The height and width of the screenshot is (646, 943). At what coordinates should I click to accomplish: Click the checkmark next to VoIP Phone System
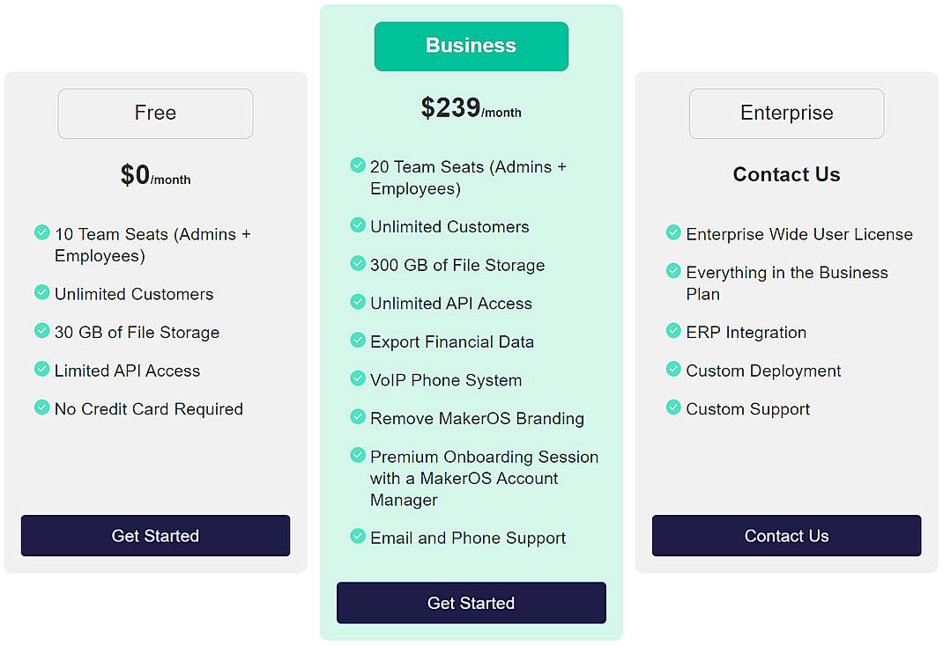(x=358, y=380)
